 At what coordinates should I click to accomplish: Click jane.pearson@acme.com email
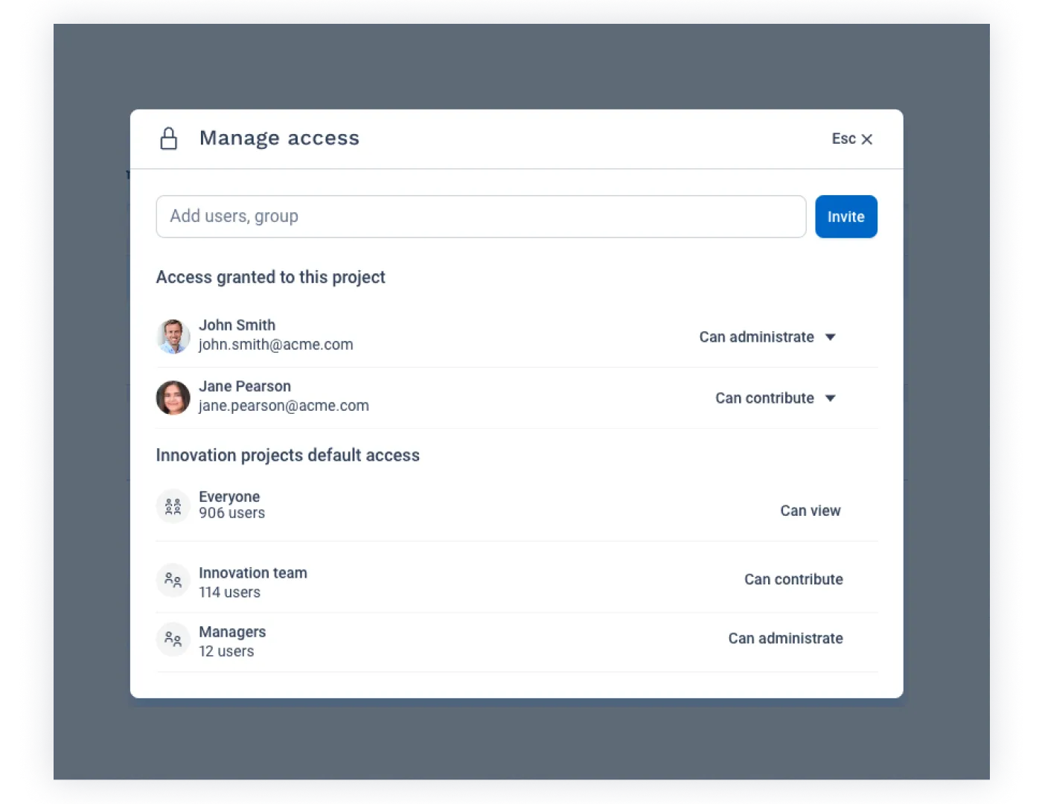pyautogui.click(x=284, y=406)
